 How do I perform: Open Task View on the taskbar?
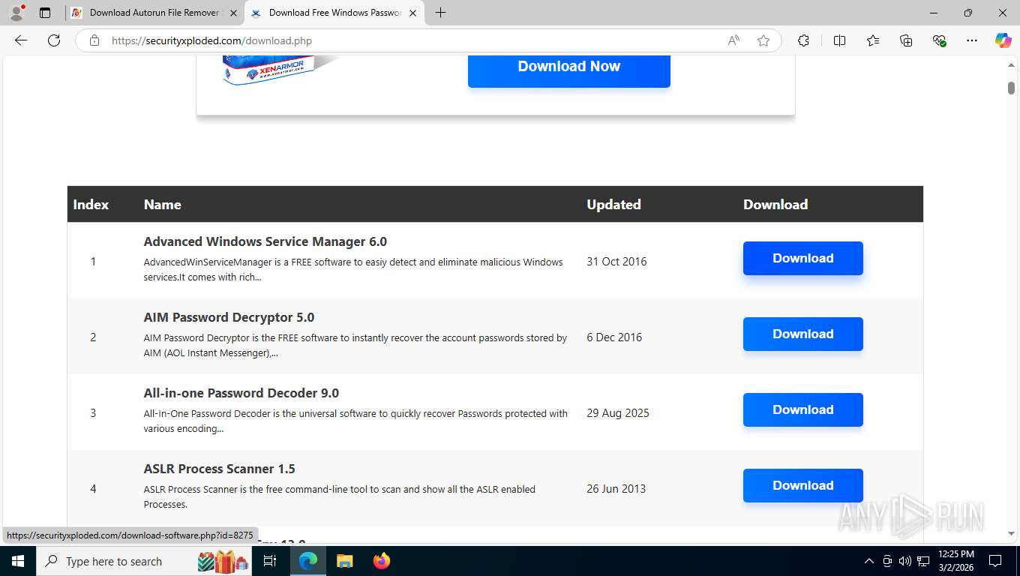[270, 561]
